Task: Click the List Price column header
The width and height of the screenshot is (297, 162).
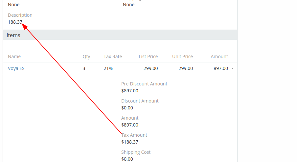Action: (x=148, y=57)
